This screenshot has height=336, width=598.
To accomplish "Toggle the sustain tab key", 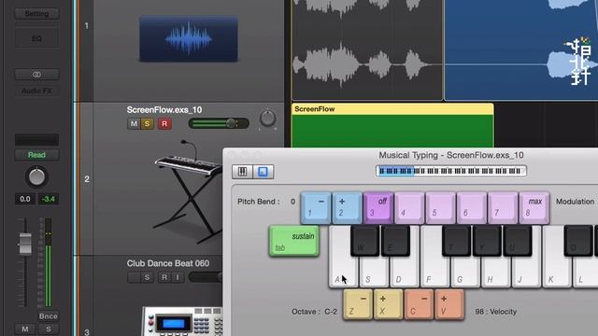I will click(294, 241).
